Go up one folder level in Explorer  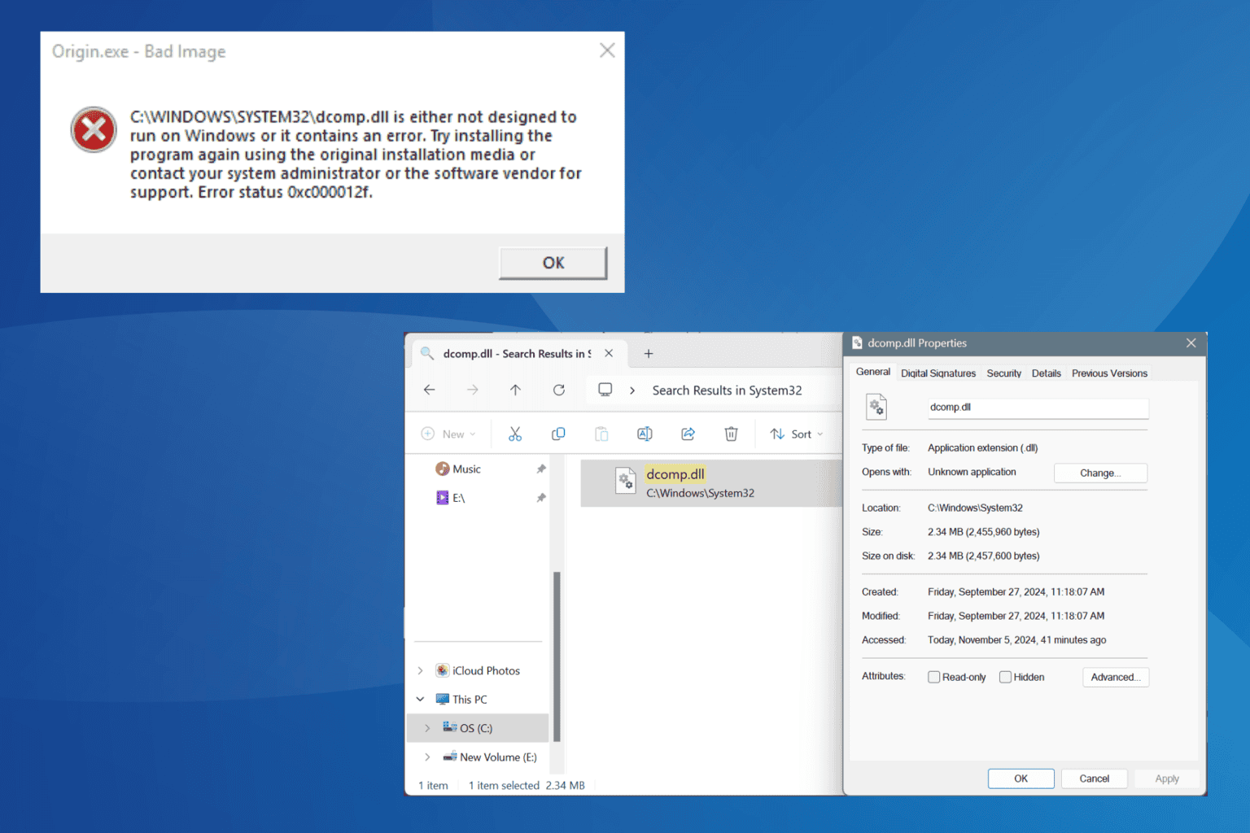tap(515, 390)
